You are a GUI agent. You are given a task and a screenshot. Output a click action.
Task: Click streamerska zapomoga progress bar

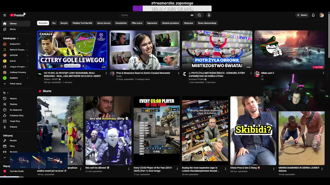[172, 8]
